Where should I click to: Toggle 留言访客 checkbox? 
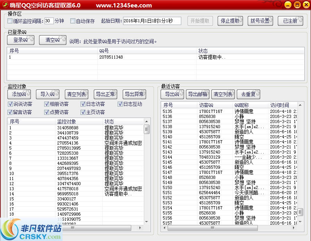[10, 112]
